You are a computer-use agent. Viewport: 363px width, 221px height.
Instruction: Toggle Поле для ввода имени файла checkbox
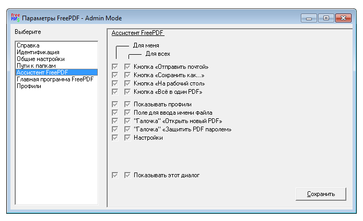[127, 113]
